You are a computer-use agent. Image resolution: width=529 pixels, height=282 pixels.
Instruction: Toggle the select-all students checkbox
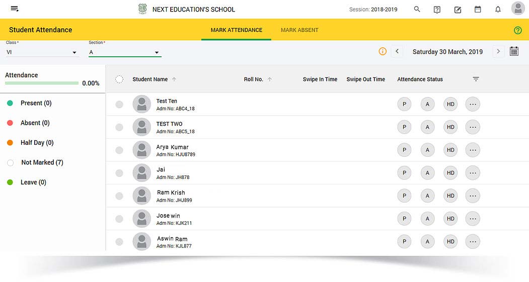tap(119, 79)
